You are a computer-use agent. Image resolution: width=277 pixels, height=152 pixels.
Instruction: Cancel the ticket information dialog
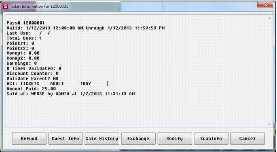pyautogui.click(x=247, y=138)
